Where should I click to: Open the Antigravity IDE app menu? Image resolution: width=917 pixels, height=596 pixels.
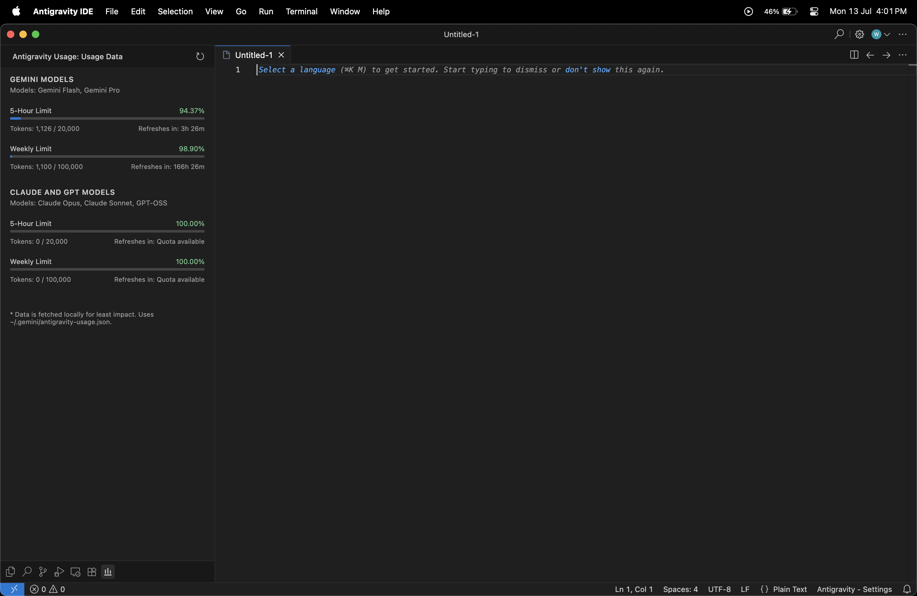63,12
